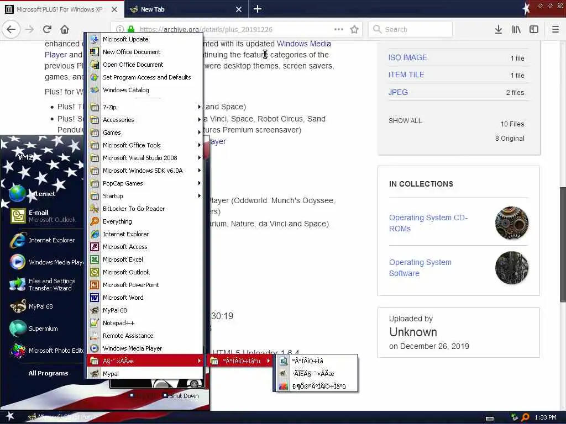Expand the Accessories submenu arrow
566x424 pixels.
pos(199,120)
